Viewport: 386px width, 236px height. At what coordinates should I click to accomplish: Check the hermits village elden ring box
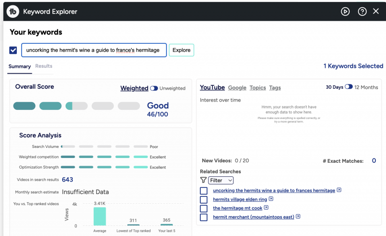click(x=204, y=199)
